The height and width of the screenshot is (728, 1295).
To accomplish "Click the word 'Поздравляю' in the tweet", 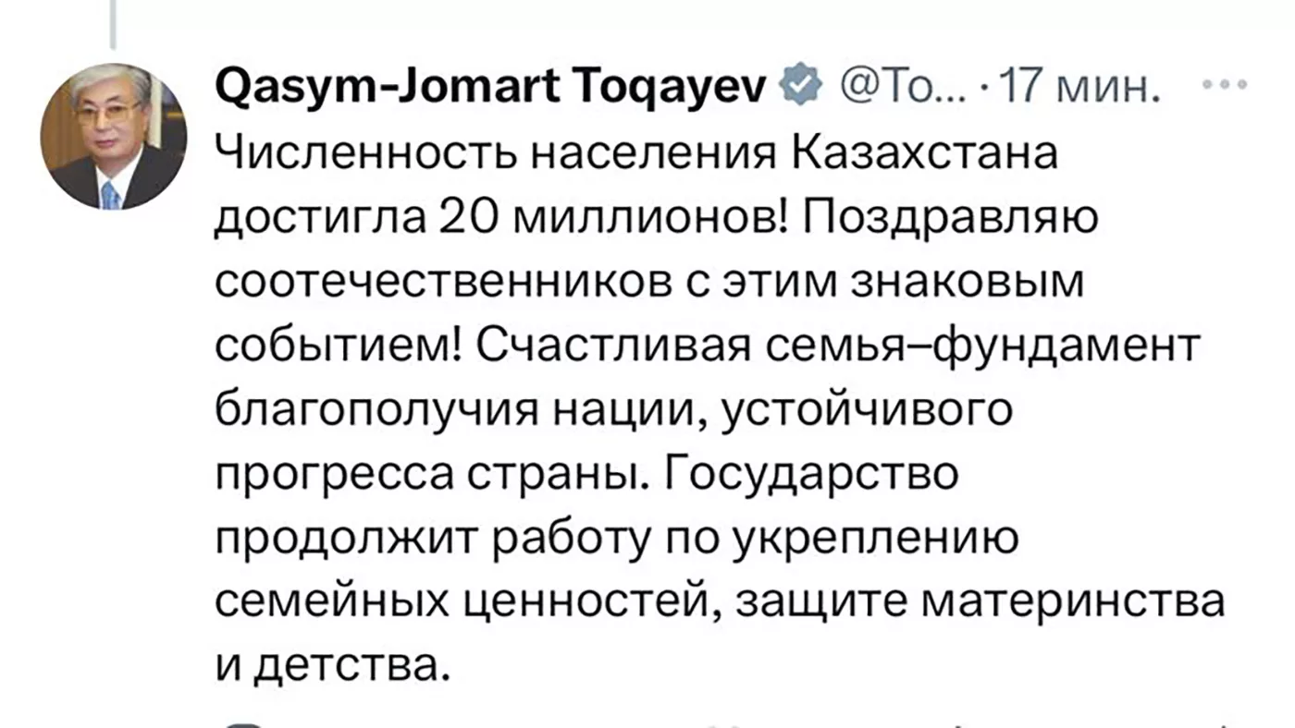I will (x=945, y=219).
